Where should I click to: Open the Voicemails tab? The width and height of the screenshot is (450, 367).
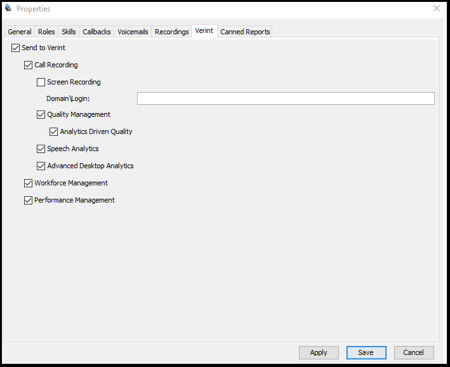coord(133,32)
